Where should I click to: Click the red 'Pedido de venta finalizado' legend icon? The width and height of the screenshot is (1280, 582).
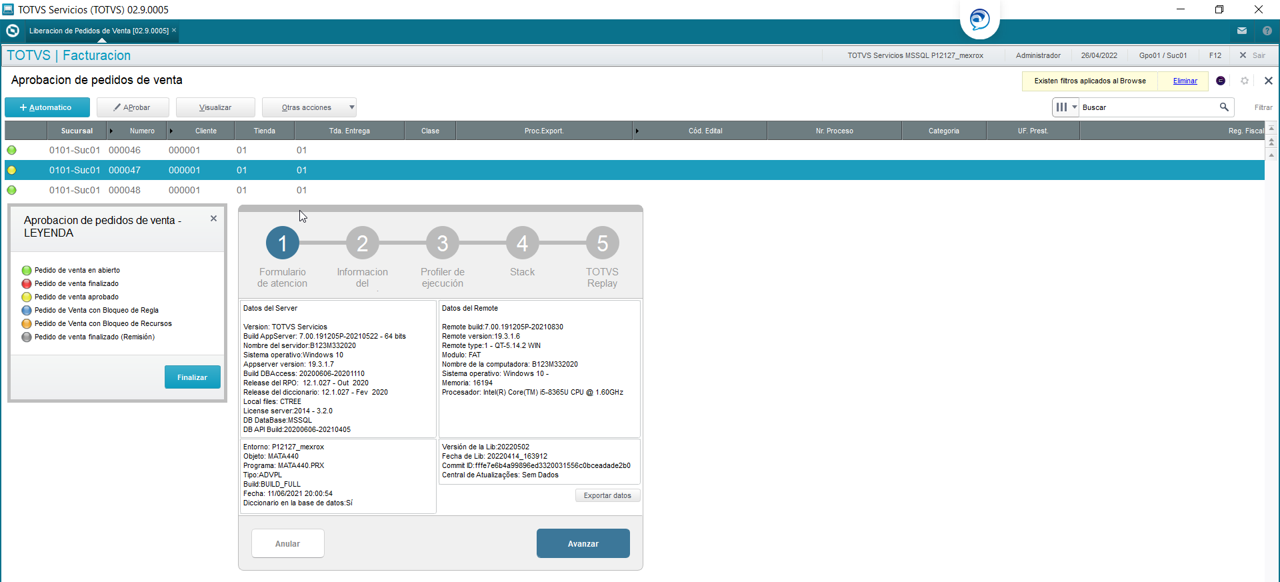click(x=27, y=283)
